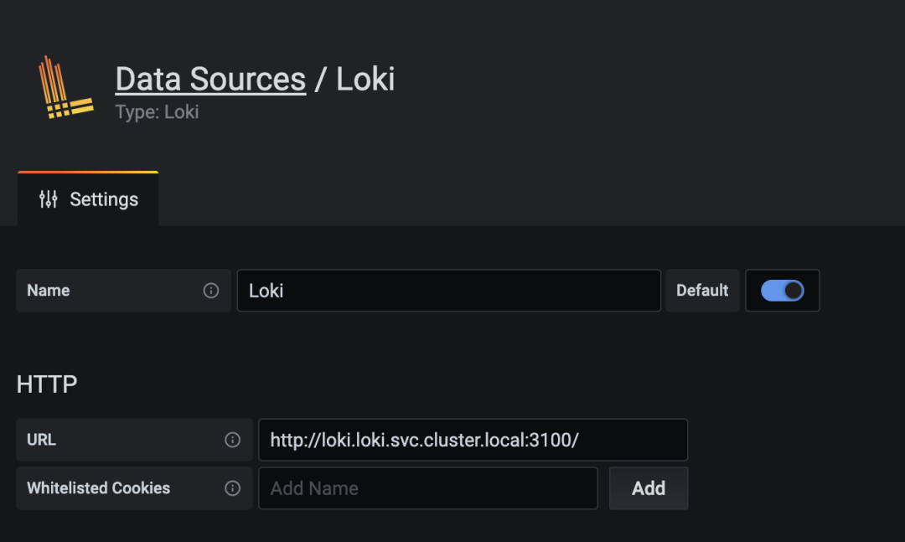Click the Loki logo icon
The width and height of the screenshot is (905, 542).
65,87
